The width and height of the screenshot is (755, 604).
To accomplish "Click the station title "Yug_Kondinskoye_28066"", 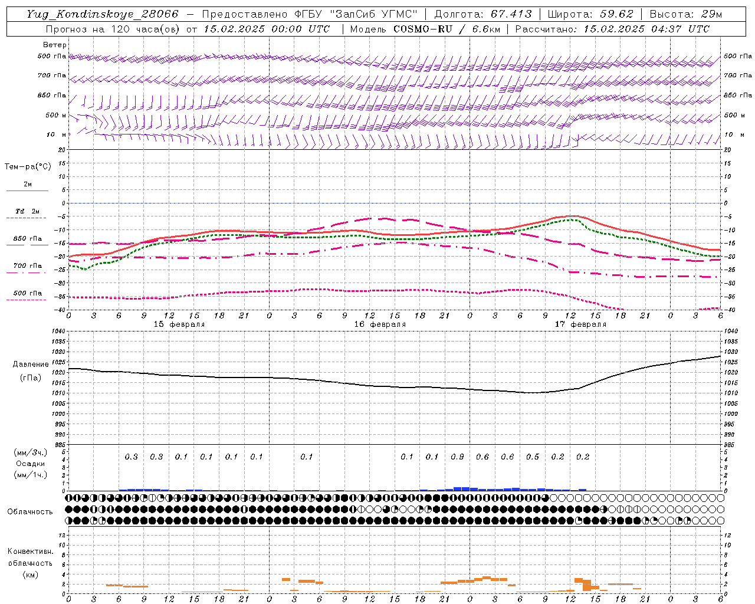I will [101, 14].
